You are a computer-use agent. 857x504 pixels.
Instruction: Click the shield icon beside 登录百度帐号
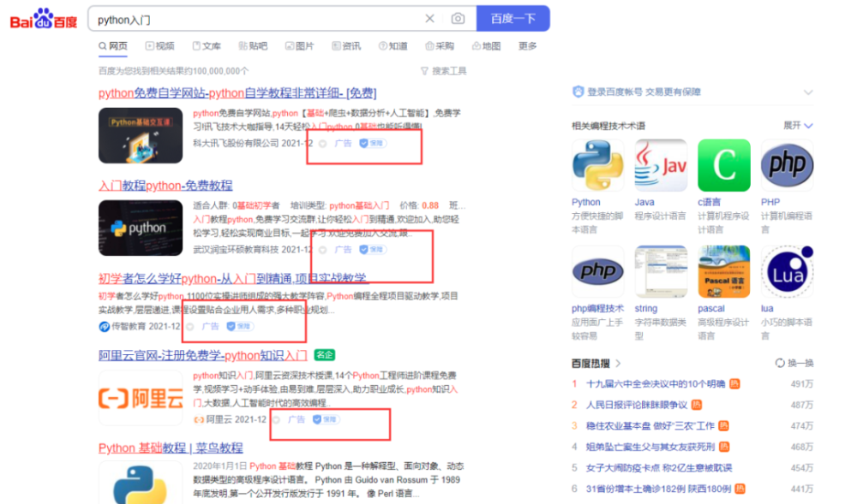(x=578, y=92)
